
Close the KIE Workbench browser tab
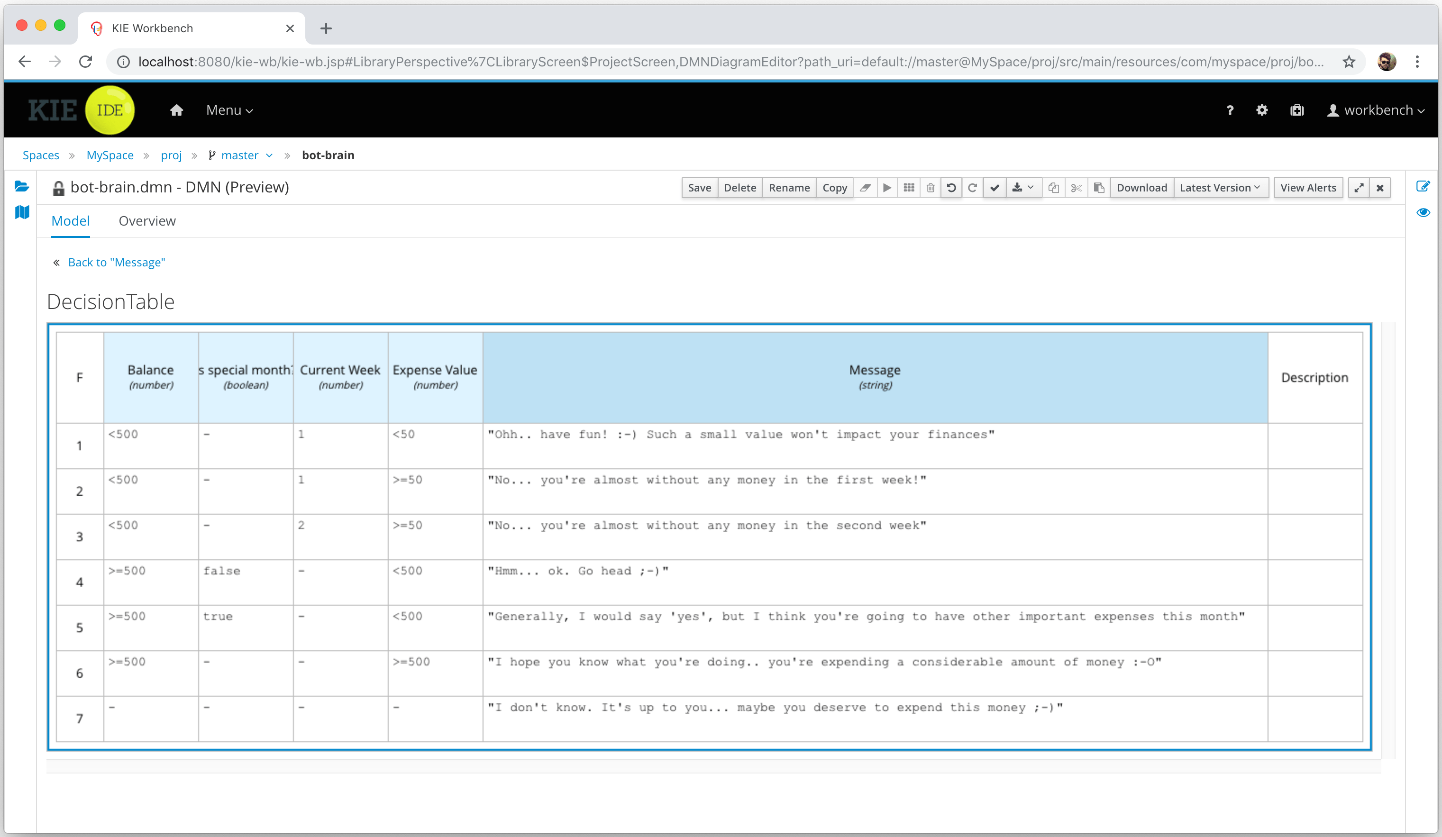pyautogui.click(x=290, y=28)
